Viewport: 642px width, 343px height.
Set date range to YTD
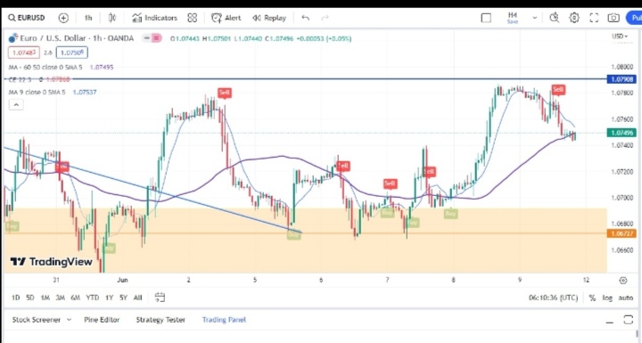click(x=92, y=298)
